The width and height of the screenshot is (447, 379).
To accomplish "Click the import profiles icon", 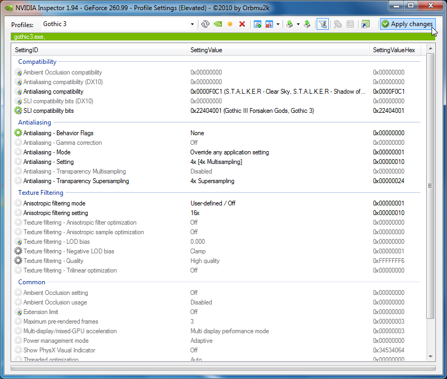I will click(307, 24).
